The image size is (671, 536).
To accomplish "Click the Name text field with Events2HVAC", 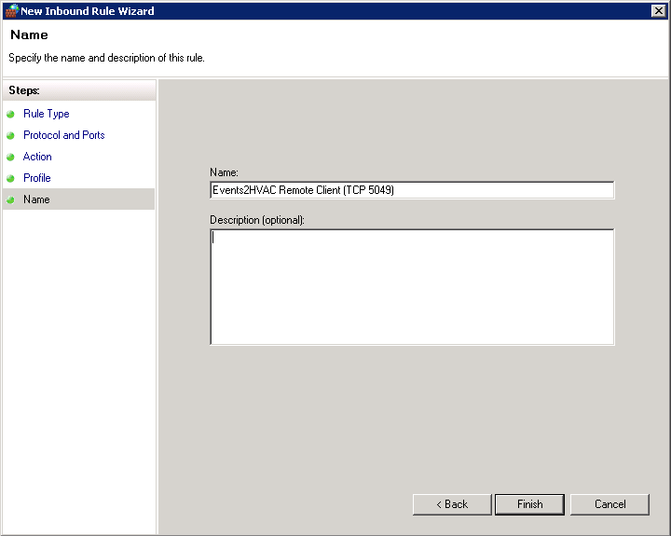I will (412, 190).
